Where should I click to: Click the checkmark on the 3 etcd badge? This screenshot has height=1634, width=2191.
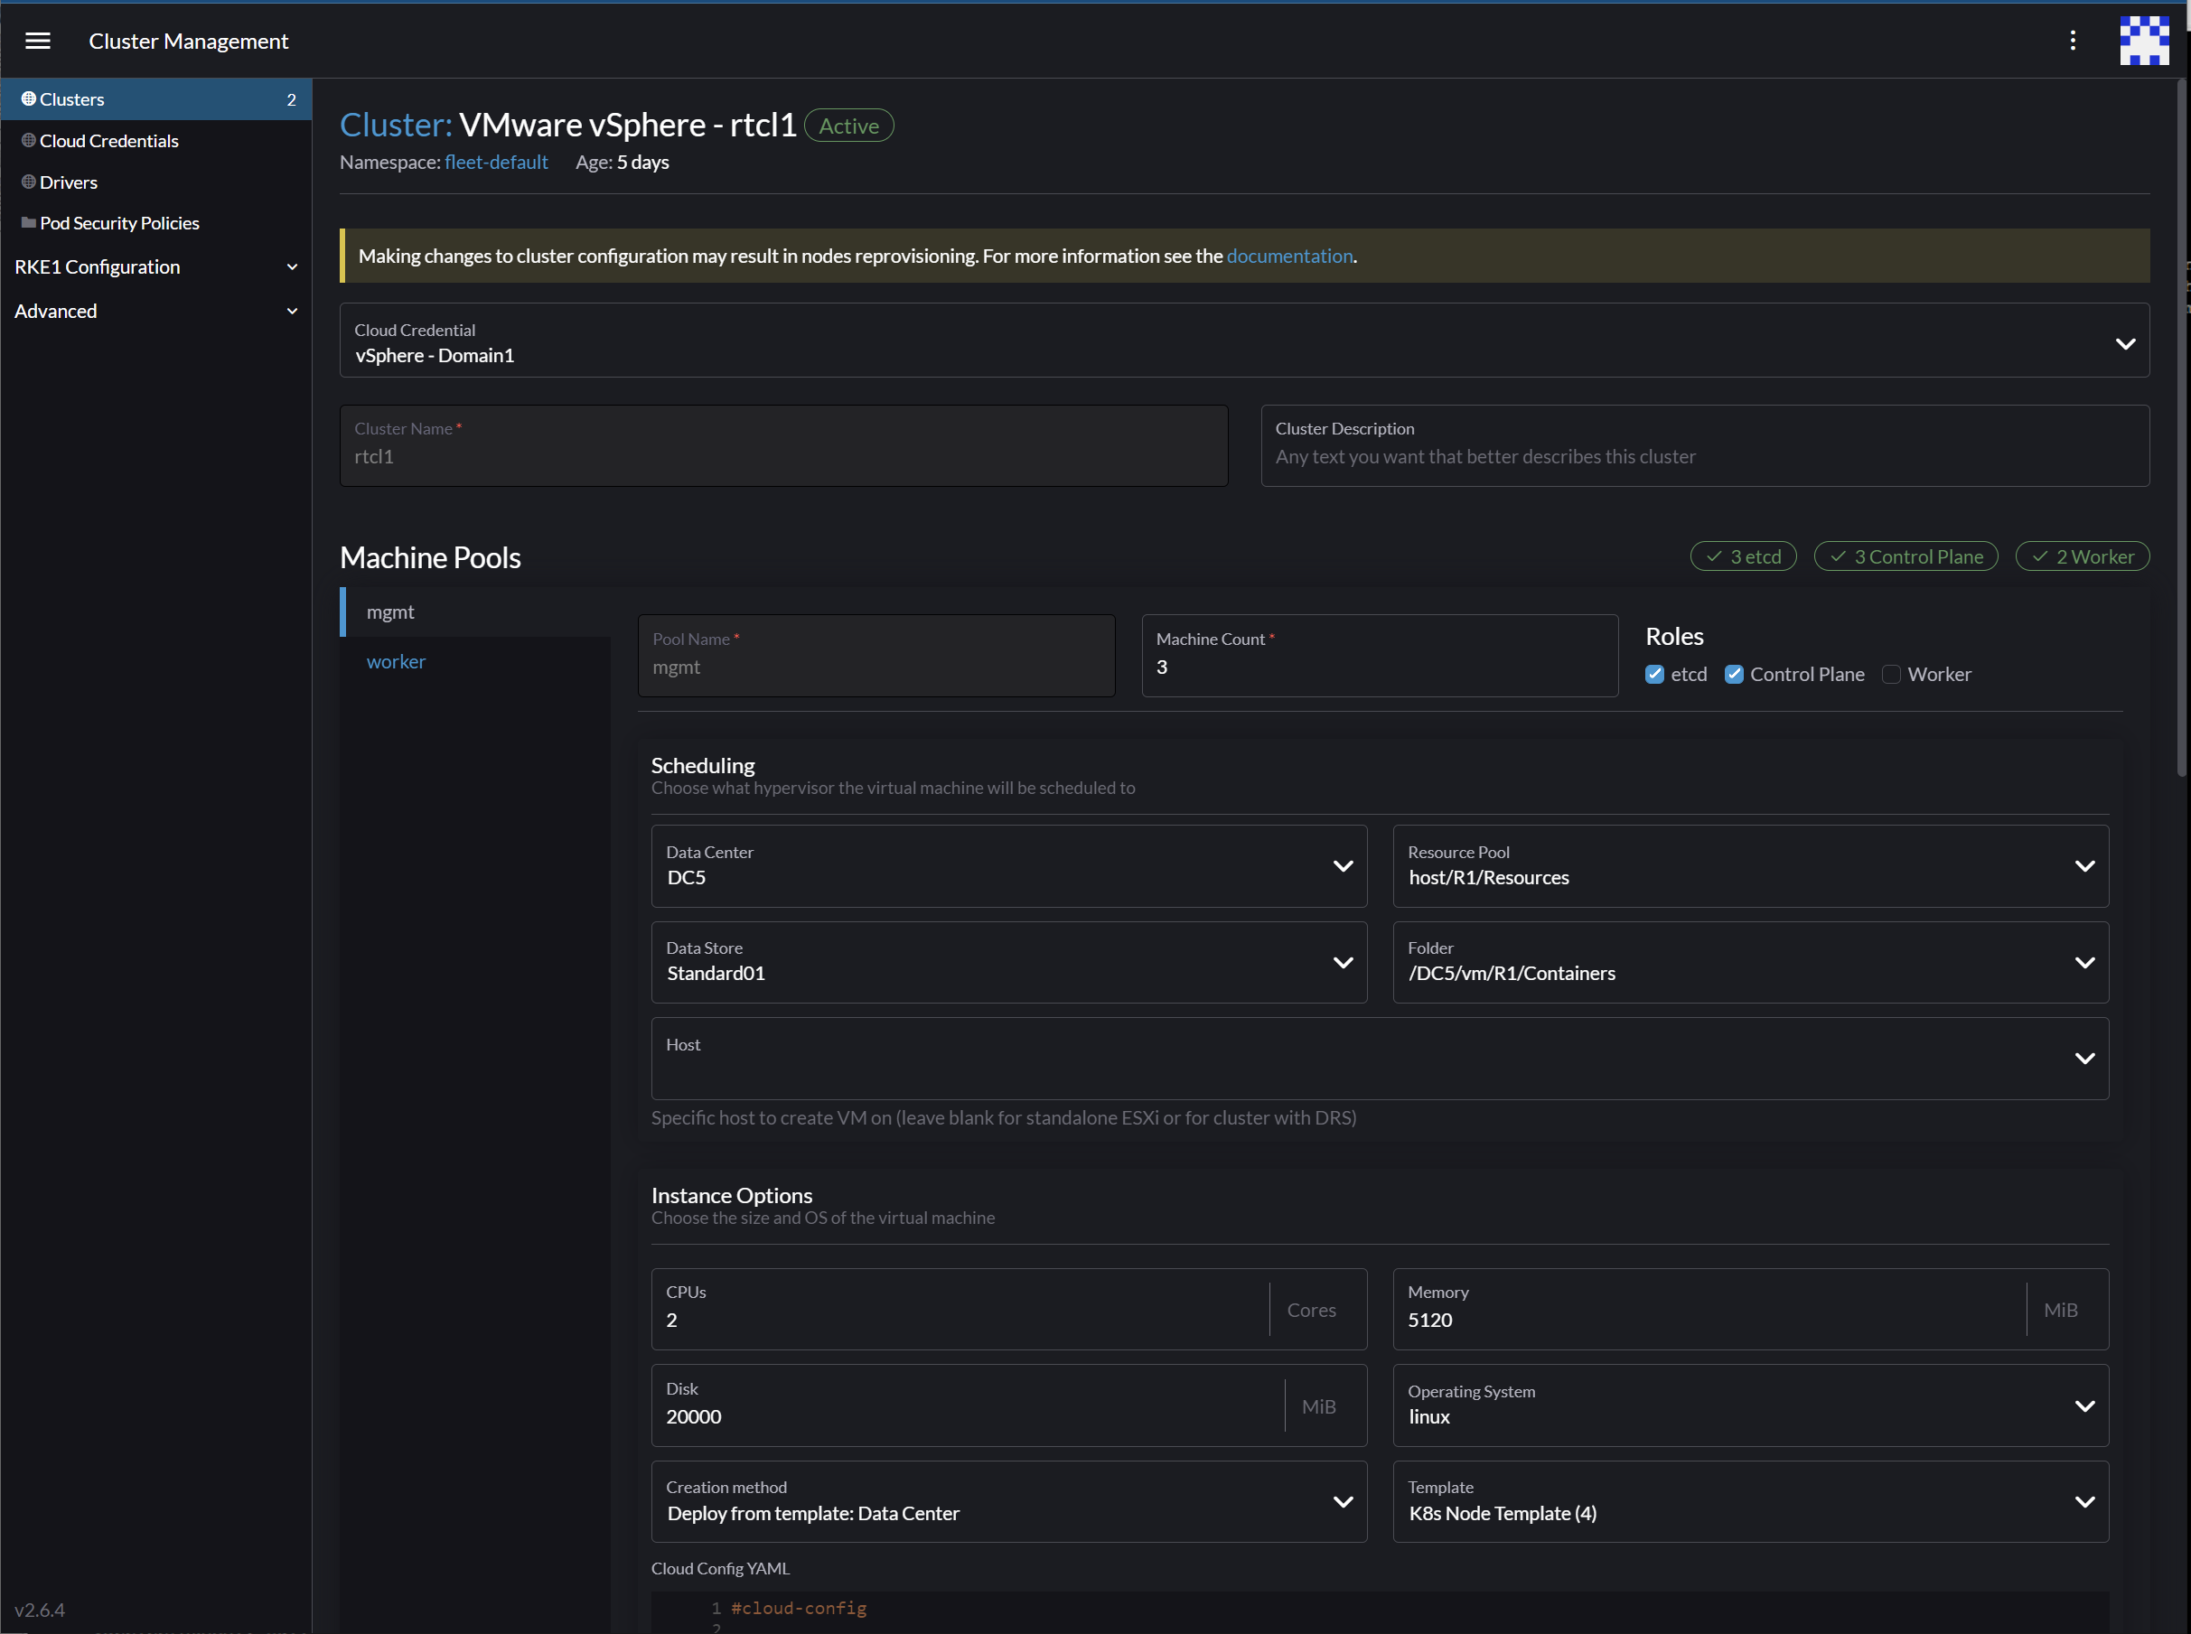click(x=1714, y=556)
